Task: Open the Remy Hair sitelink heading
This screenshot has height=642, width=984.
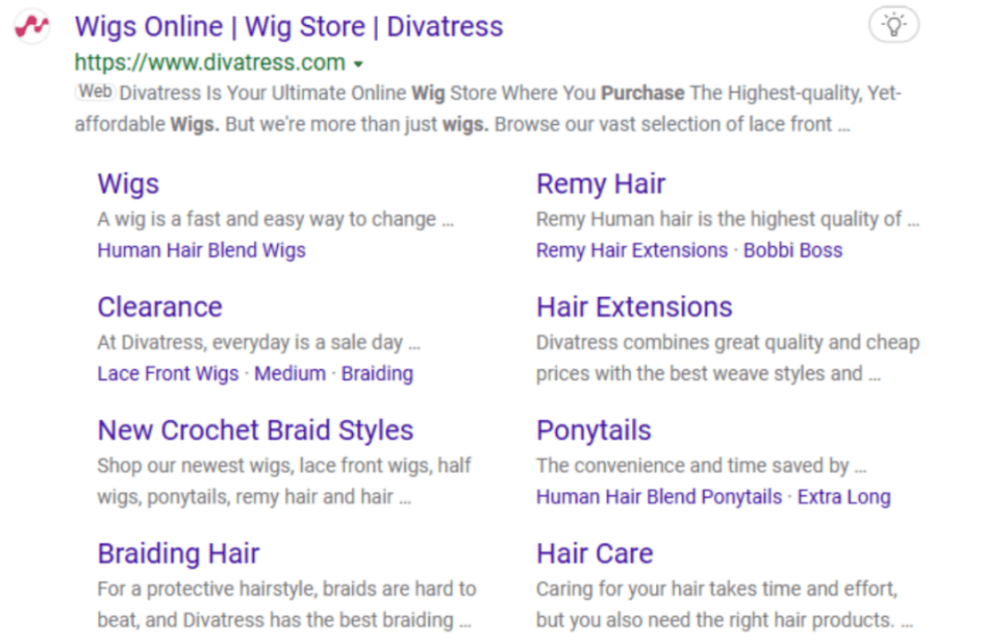Action: (601, 184)
